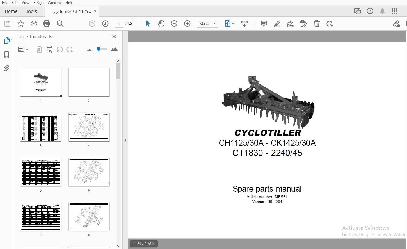Open the thumbnail options menu dropdown

(23, 50)
